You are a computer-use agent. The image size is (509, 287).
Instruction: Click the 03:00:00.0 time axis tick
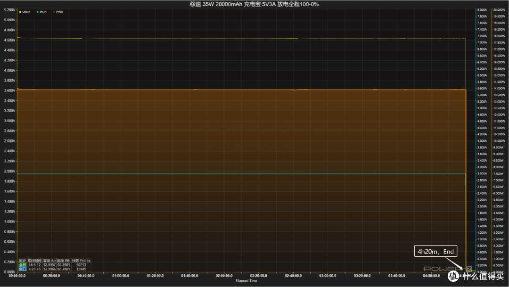328,276
